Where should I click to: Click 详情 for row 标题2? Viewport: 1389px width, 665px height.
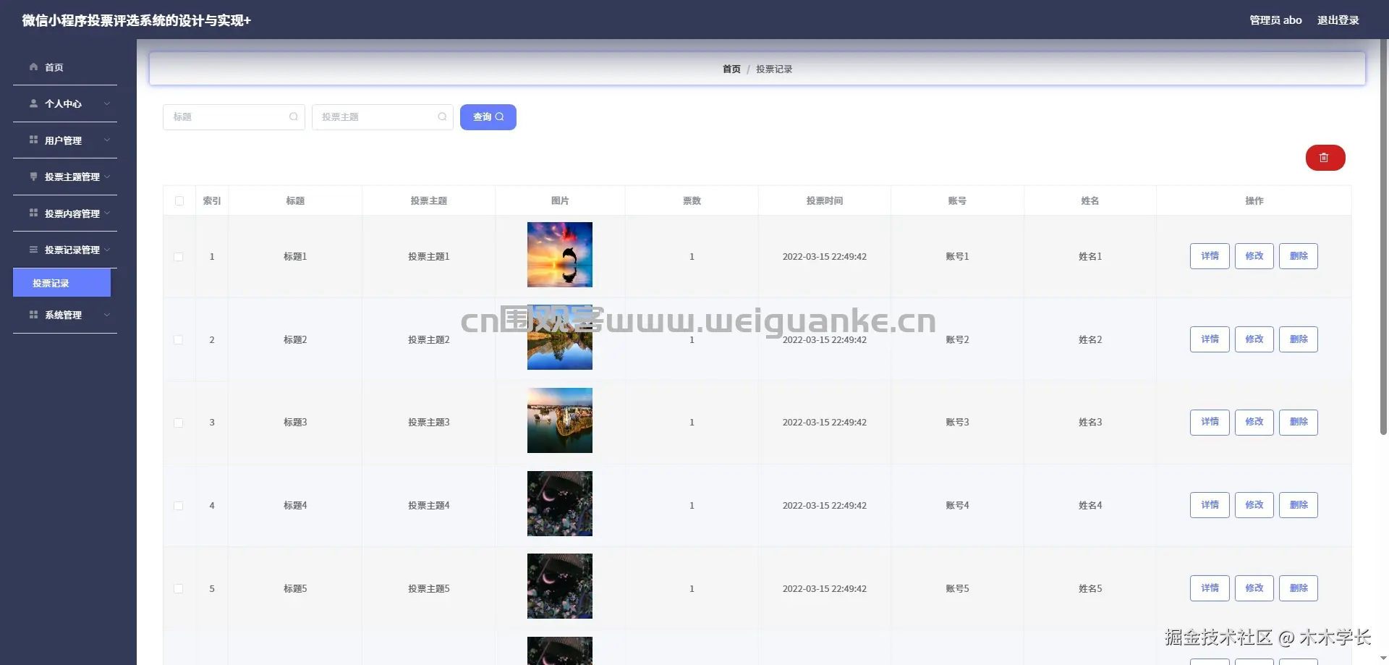[1210, 339]
